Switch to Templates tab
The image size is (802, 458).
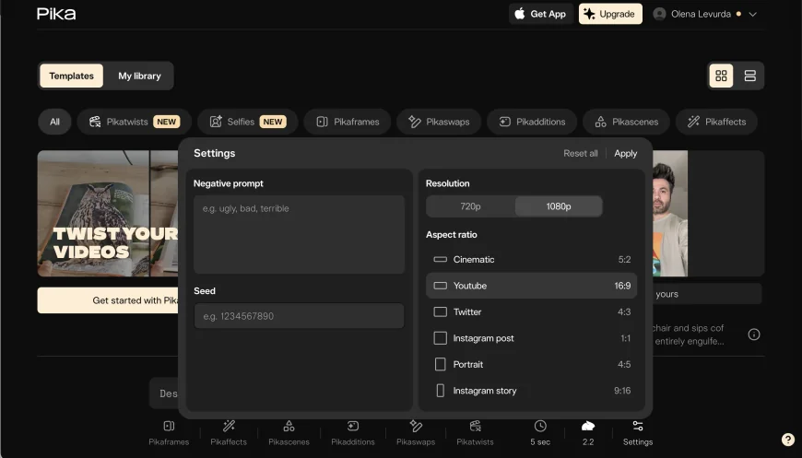72,76
